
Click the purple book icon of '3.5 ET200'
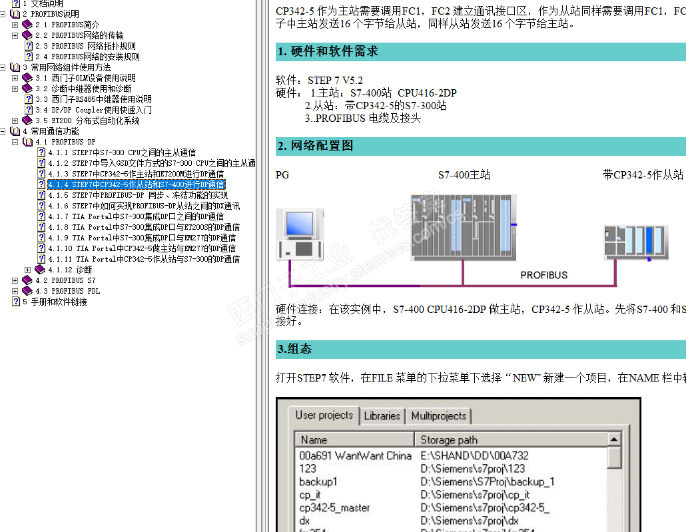(27, 121)
